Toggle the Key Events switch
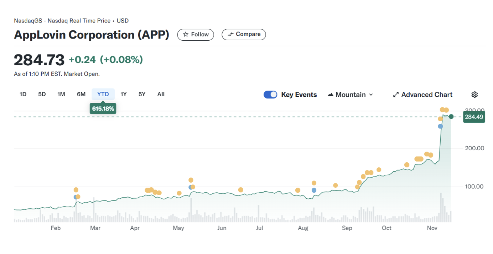Image resolution: width=493 pixels, height=254 pixels. pyautogui.click(x=270, y=95)
